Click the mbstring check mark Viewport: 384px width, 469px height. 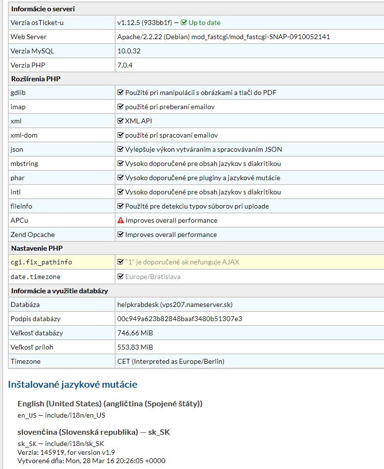tap(120, 164)
